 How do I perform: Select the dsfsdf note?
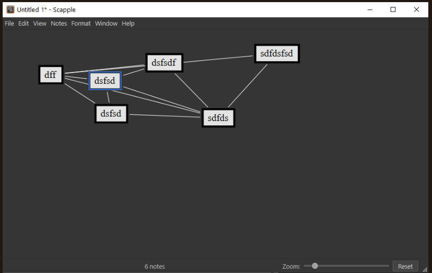[164, 62]
